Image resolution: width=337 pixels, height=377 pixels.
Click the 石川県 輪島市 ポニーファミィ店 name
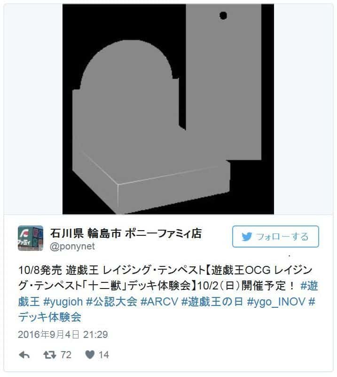click(x=126, y=233)
